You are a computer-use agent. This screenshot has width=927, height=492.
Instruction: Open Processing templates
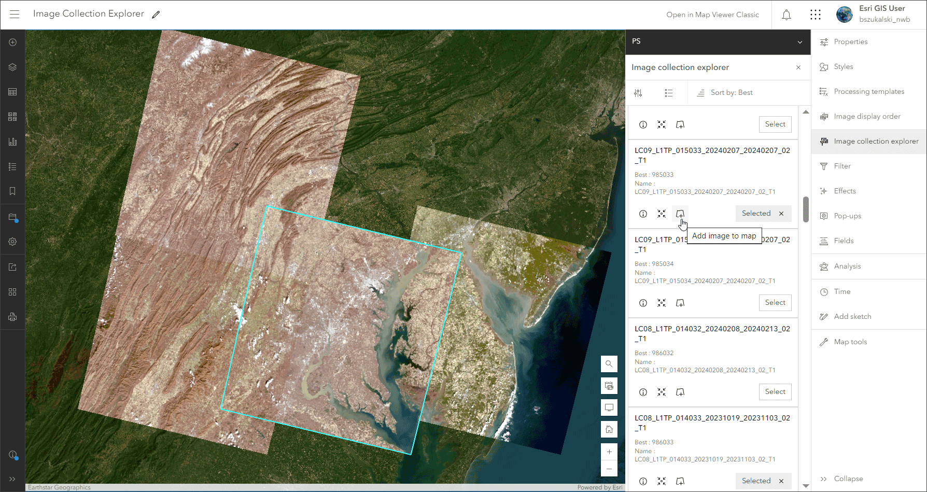pos(869,92)
